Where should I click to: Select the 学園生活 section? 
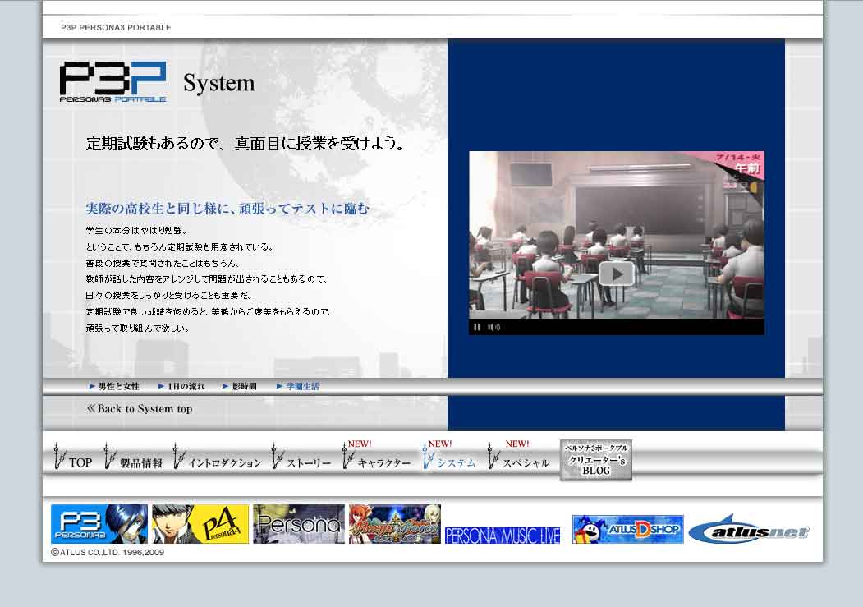[298, 386]
